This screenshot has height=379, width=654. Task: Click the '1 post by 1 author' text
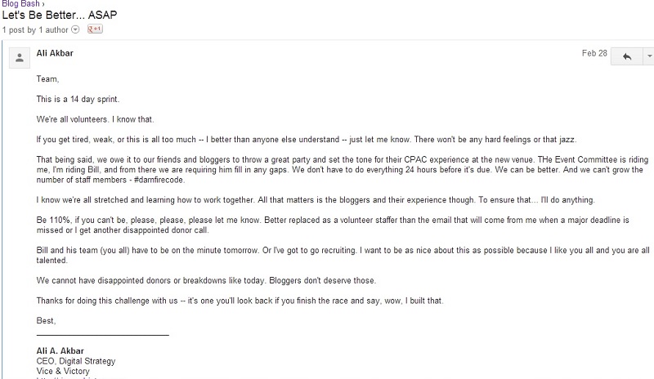point(35,30)
